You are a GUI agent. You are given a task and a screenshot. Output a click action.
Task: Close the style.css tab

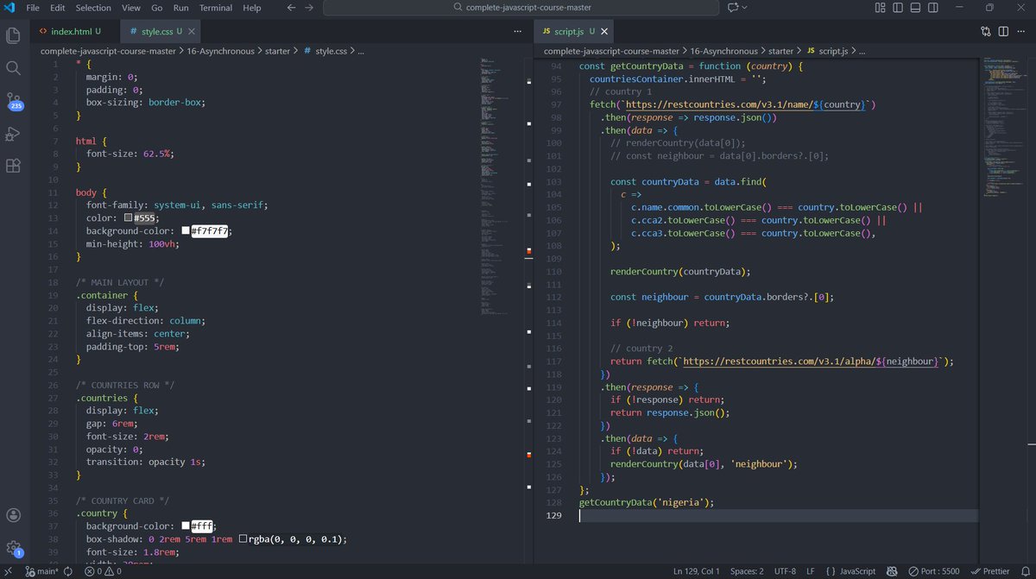pos(192,31)
